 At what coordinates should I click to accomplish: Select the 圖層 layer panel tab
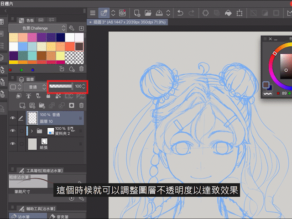click(x=26, y=79)
